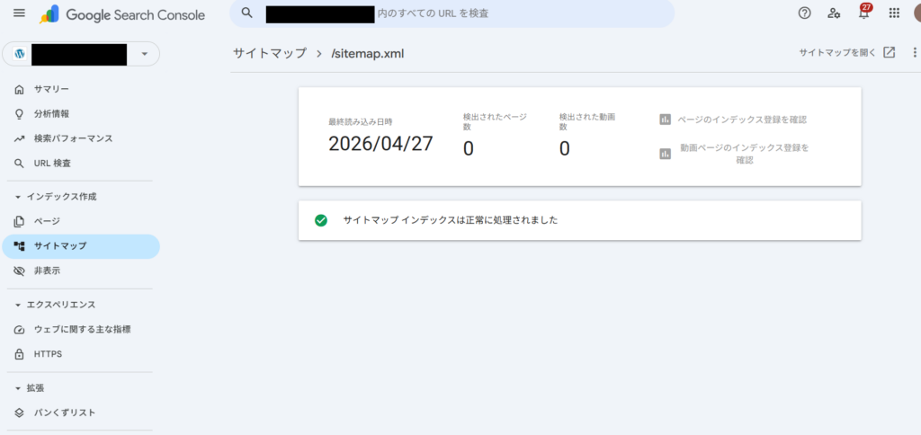Open notifications bell with 27 badge
Screen dimensions: 921x435
[x=863, y=13]
